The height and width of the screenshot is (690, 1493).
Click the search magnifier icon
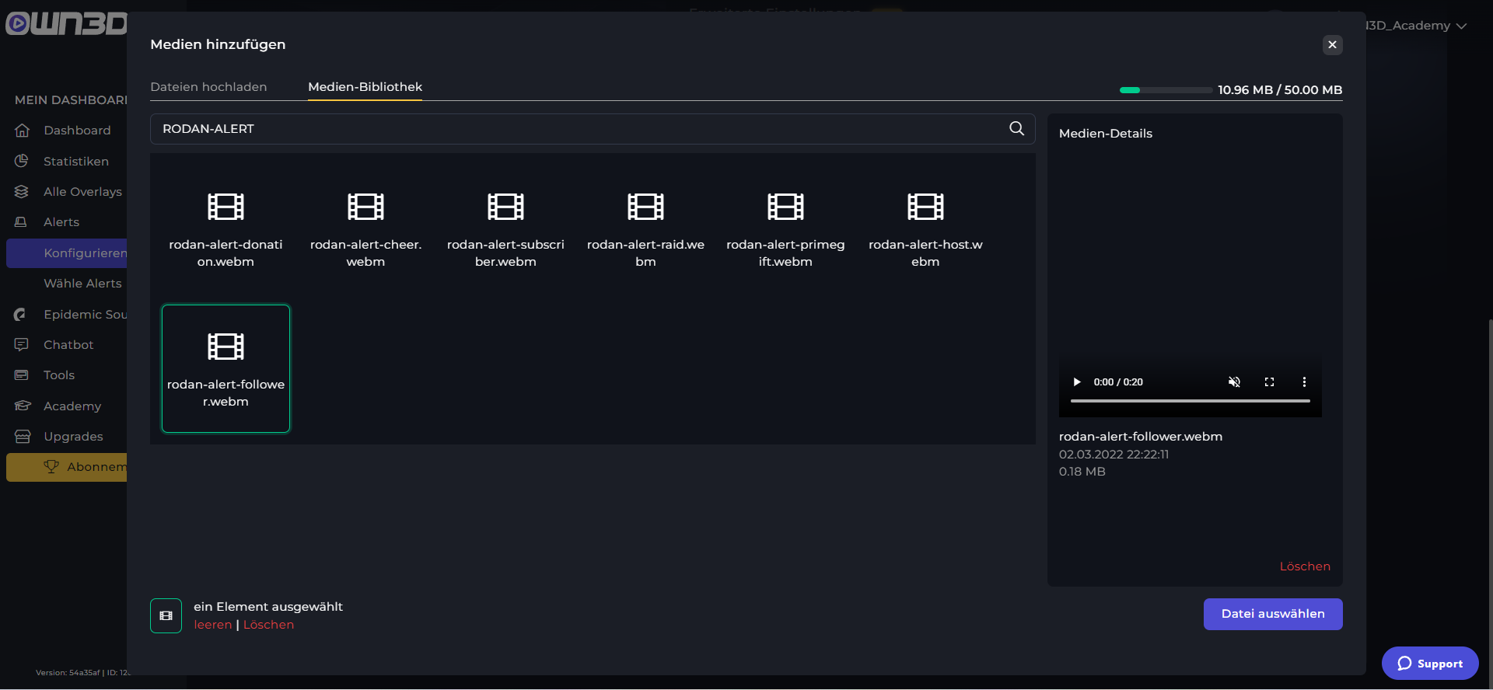tap(1016, 128)
